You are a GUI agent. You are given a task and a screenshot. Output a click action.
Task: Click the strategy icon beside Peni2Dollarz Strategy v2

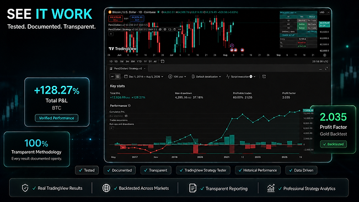[111, 69]
